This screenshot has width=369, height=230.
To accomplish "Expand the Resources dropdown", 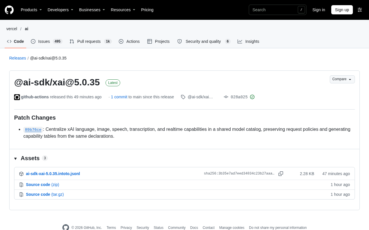I will (x=123, y=10).
